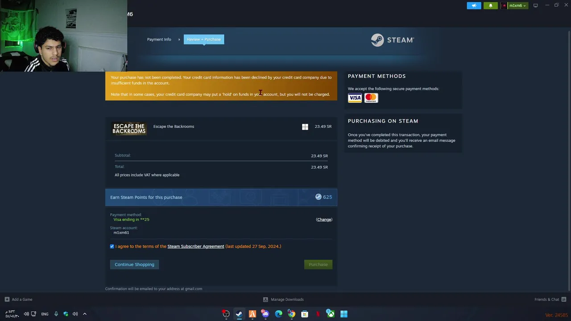Toggle the Subscriber Agreement checkbox
Image resolution: width=571 pixels, height=321 pixels.
[x=112, y=246]
